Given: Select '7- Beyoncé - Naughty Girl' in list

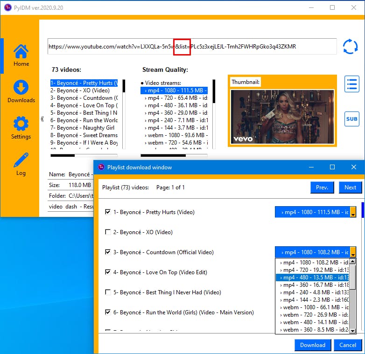Looking at the screenshot, I should [84, 127].
